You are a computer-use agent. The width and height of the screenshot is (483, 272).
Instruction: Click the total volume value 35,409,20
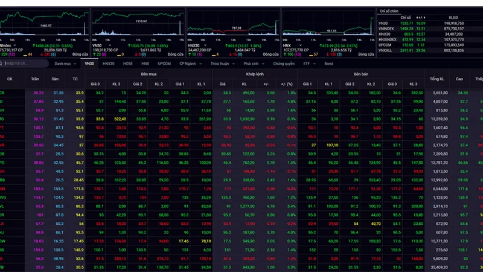point(440,267)
